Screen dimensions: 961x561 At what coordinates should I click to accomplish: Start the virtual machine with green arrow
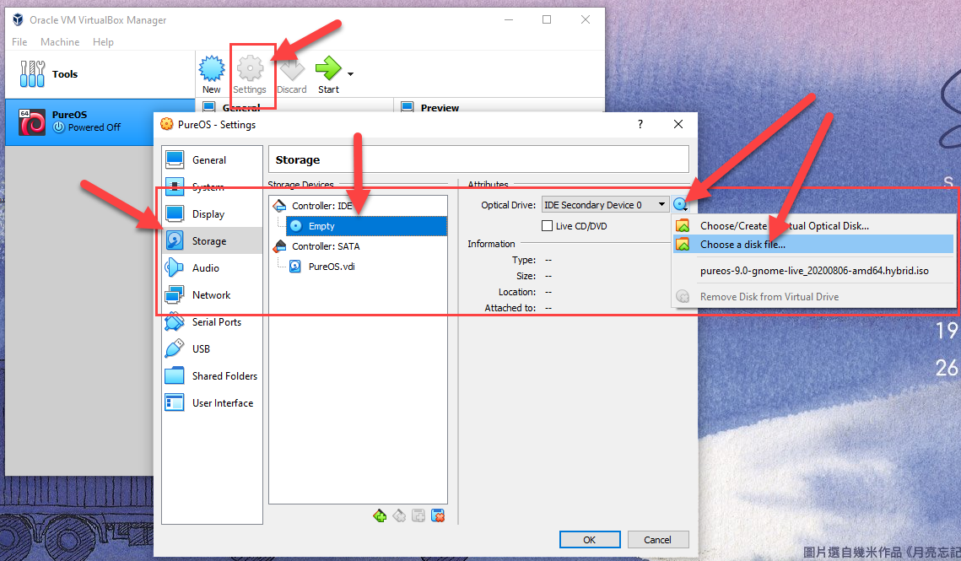[x=328, y=74]
